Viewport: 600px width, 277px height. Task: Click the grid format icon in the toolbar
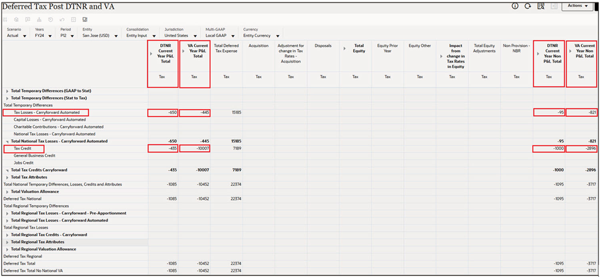74,19
